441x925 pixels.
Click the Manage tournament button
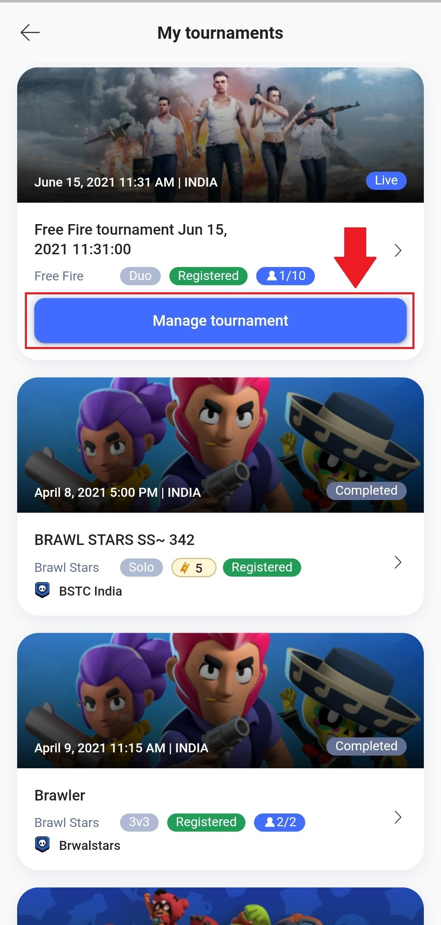[x=220, y=320]
